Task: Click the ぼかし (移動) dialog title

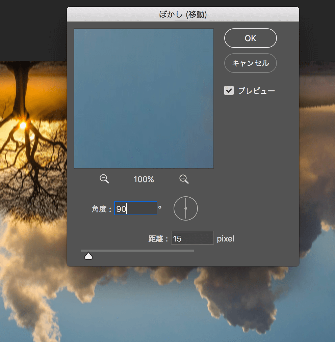Action: click(x=183, y=15)
